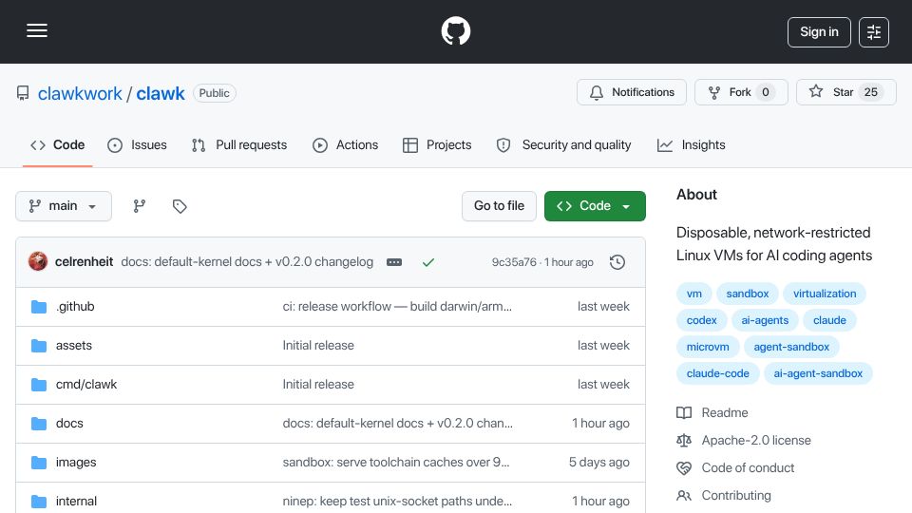Screen dimensions: 912x513
Task: Click the images folder icon
Action: tap(39, 463)
